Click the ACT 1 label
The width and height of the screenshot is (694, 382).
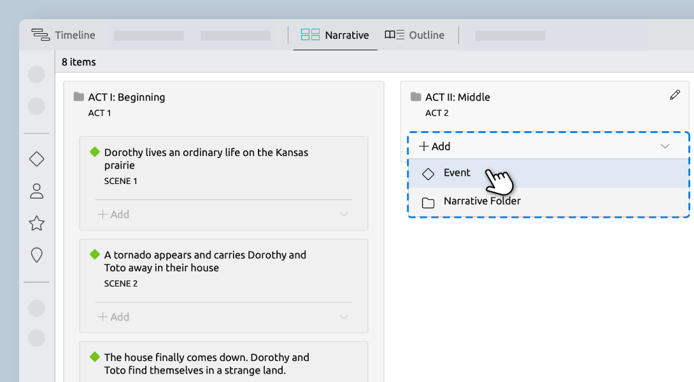[99, 113]
